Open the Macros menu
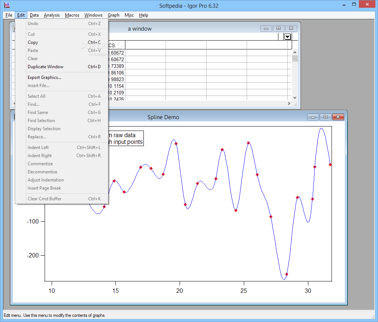This screenshot has height=322, width=378. [72, 15]
